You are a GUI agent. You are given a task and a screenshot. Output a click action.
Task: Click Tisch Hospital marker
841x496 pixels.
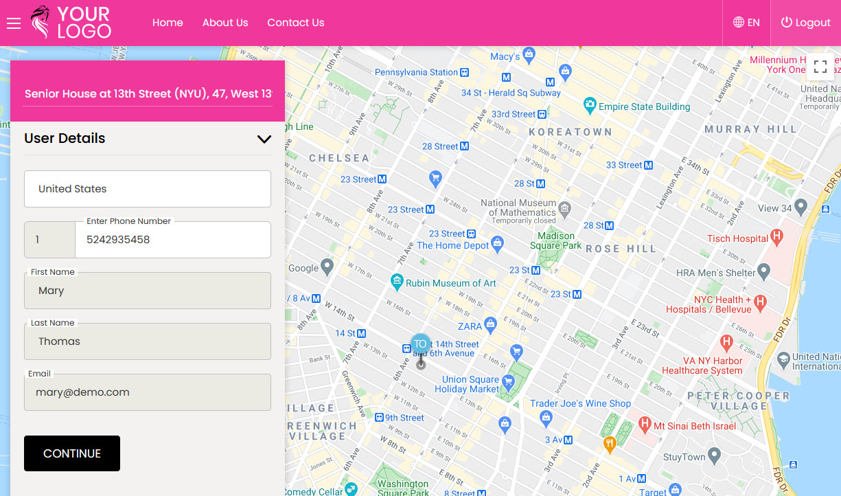click(777, 237)
